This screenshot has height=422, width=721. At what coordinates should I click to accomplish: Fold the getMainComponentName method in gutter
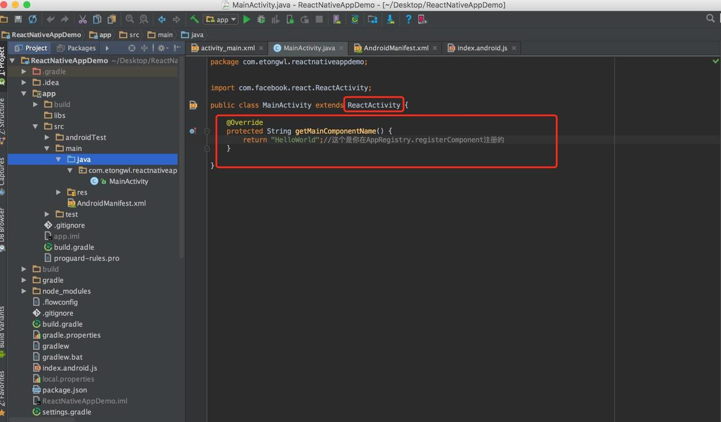[x=207, y=132]
